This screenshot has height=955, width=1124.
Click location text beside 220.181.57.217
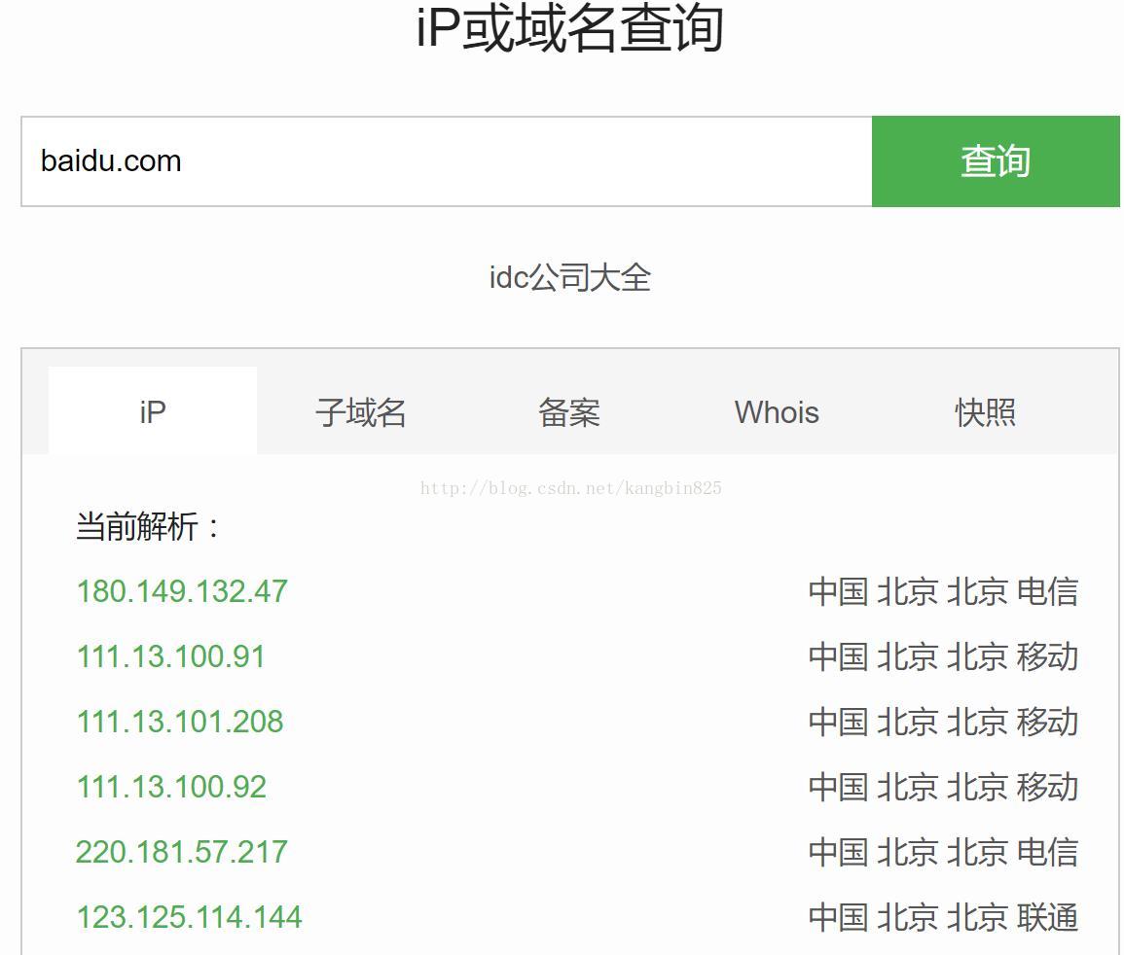pos(943,853)
